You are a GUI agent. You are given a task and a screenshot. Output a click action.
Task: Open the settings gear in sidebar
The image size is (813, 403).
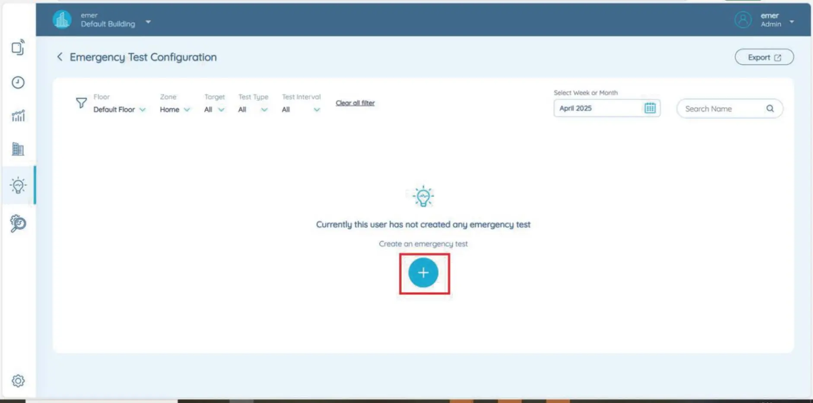[18, 381]
